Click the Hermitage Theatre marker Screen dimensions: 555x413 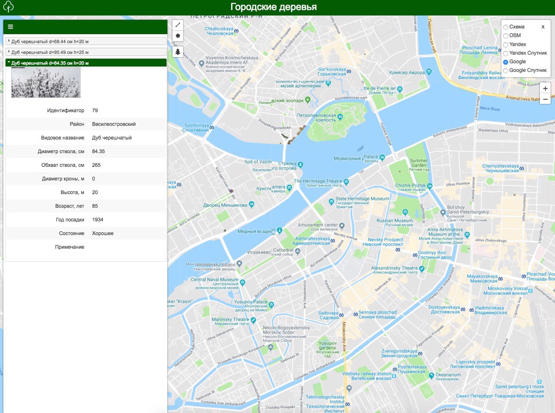pyautogui.click(x=346, y=182)
